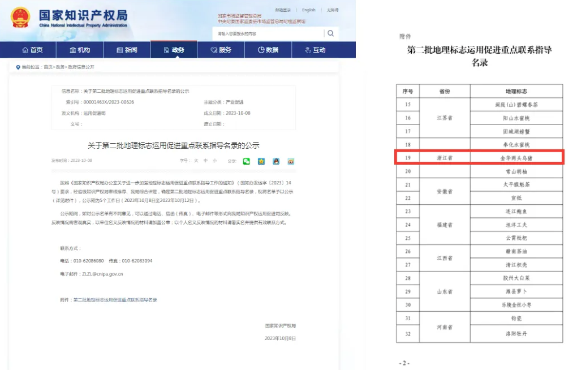The height and width of the screenshot is (370, 573).
Task: Click table cell 胶州大白菜
Action: point(516,278)
